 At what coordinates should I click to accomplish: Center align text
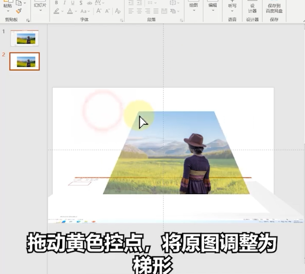[139, 11]
